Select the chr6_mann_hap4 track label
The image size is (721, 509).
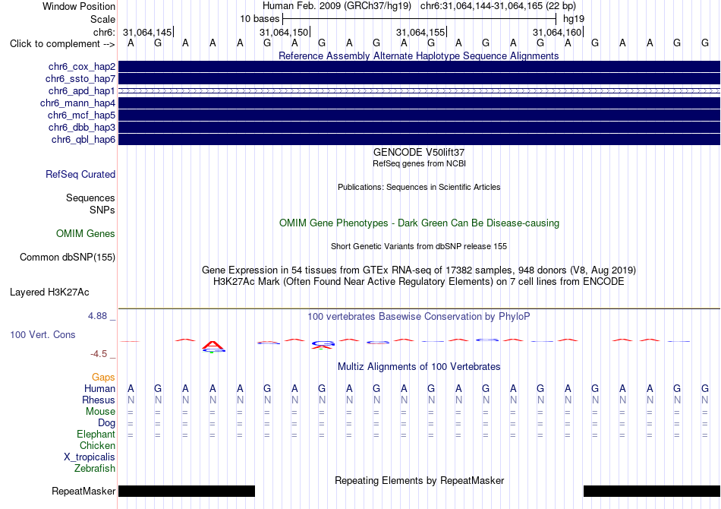(77, 103)
